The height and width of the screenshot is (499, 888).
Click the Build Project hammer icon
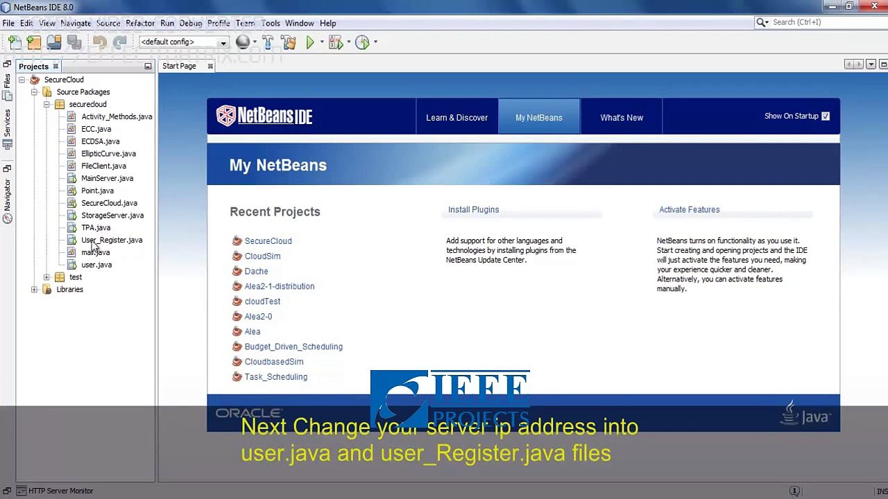coord(268,42)
